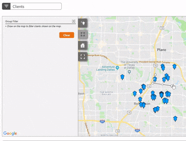The image size is (186, 141).
Task: Click the Google logo link
Action: coord(10,133)
